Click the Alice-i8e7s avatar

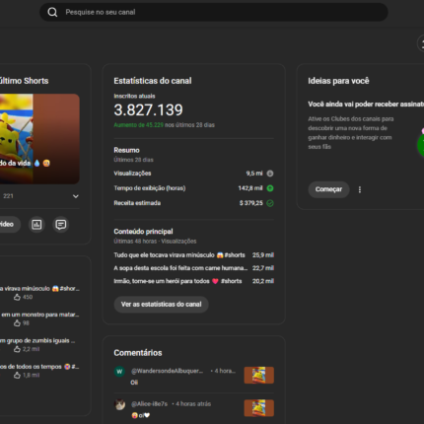pos(119,404)
